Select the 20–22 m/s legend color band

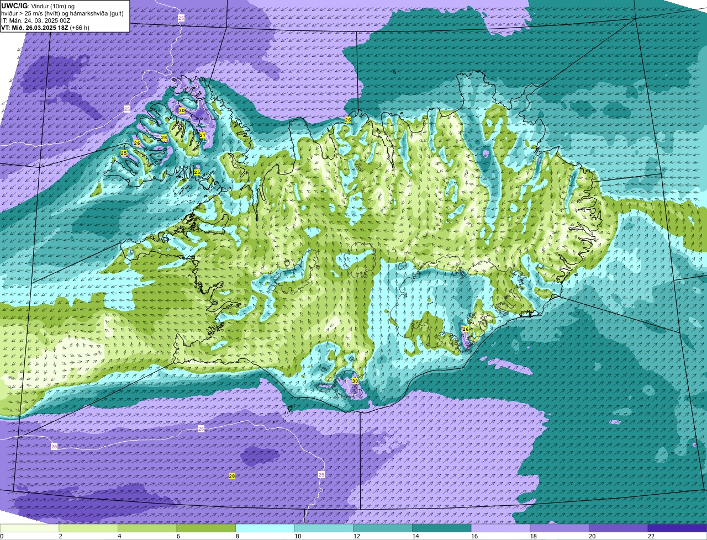(619, 528)
